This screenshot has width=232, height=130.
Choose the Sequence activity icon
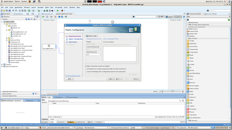[188, 97]
